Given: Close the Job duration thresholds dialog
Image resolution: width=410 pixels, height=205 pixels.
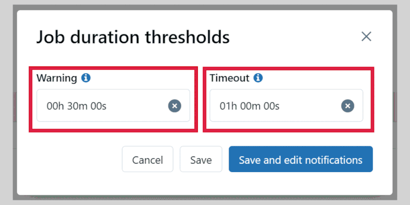Looking at the screenshot, I should click(x=366, y=36).
